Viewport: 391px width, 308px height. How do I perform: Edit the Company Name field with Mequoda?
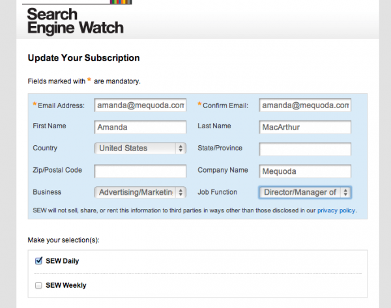coord(305,171)
